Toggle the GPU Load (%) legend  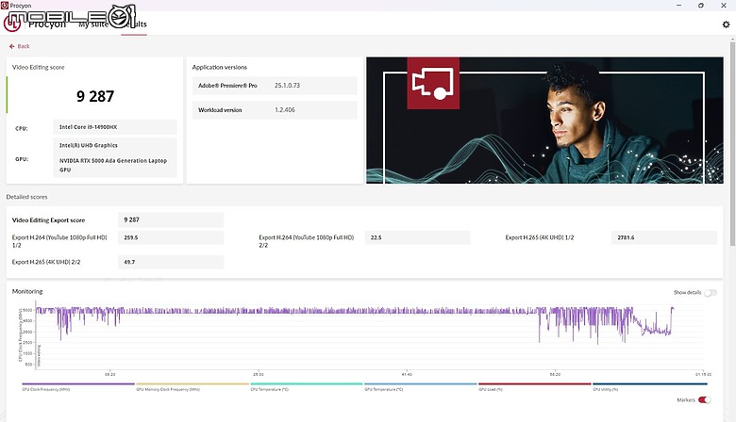pyautogui.click(x=534, y=386)
